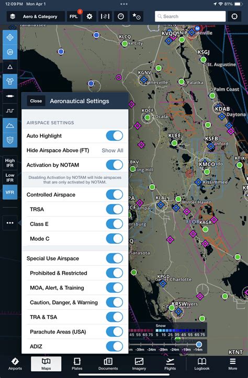This screenshot has height=378, width=248.
Task: Toggle TRA & TSA switch
Action: pos(115,317)
